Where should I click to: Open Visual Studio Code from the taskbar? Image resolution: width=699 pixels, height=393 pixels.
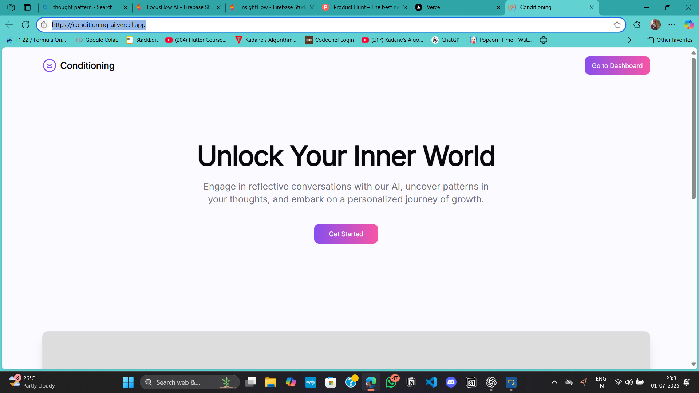[x=431, y=382]
